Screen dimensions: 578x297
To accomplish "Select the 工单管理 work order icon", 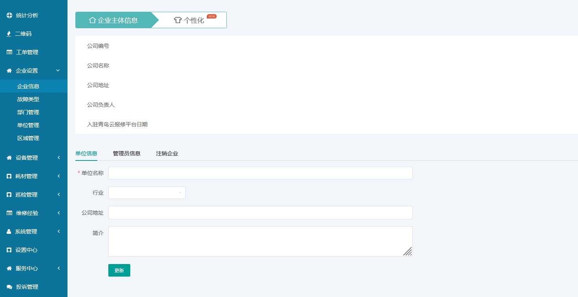I will (9, 52).
